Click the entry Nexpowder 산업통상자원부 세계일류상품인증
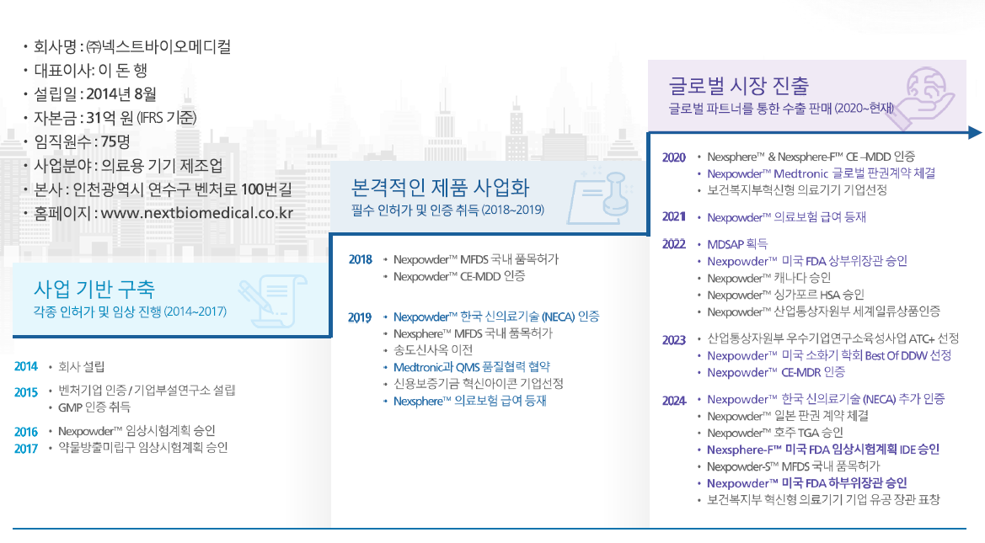Image resolution: width=985 pixels, height=543 pixels. pos(823,311)
